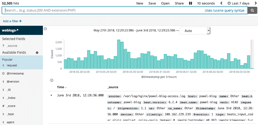
Task: Open the Auto interval dropdown
Action: pos(195,31)
